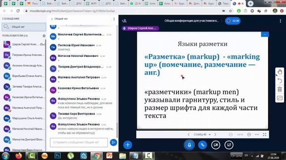Select user Махмутов Дмитрий in users list
Screen dimensions: 286x160
24,140
